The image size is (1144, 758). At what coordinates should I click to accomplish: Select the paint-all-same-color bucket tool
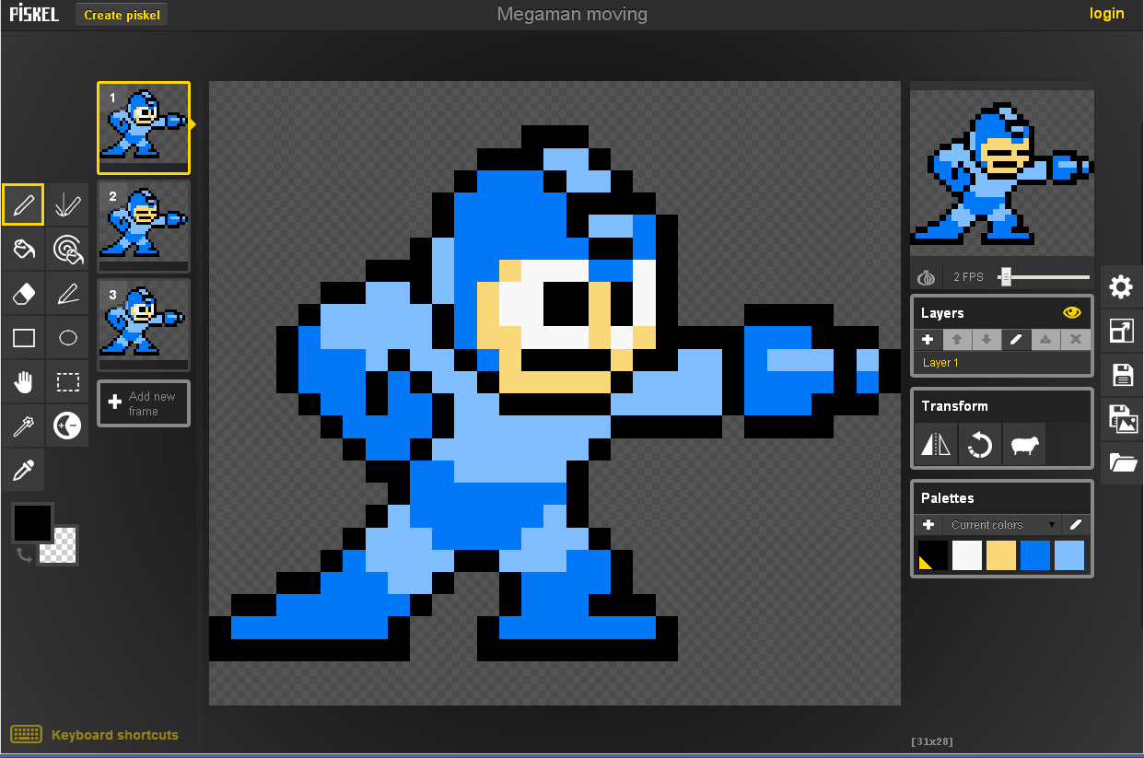[67, 249]
